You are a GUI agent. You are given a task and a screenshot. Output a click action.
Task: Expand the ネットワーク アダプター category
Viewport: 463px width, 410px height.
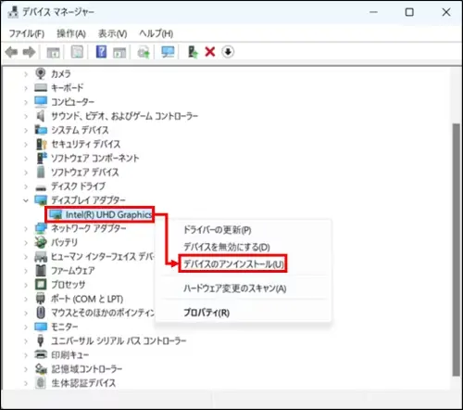coord(26,228)
